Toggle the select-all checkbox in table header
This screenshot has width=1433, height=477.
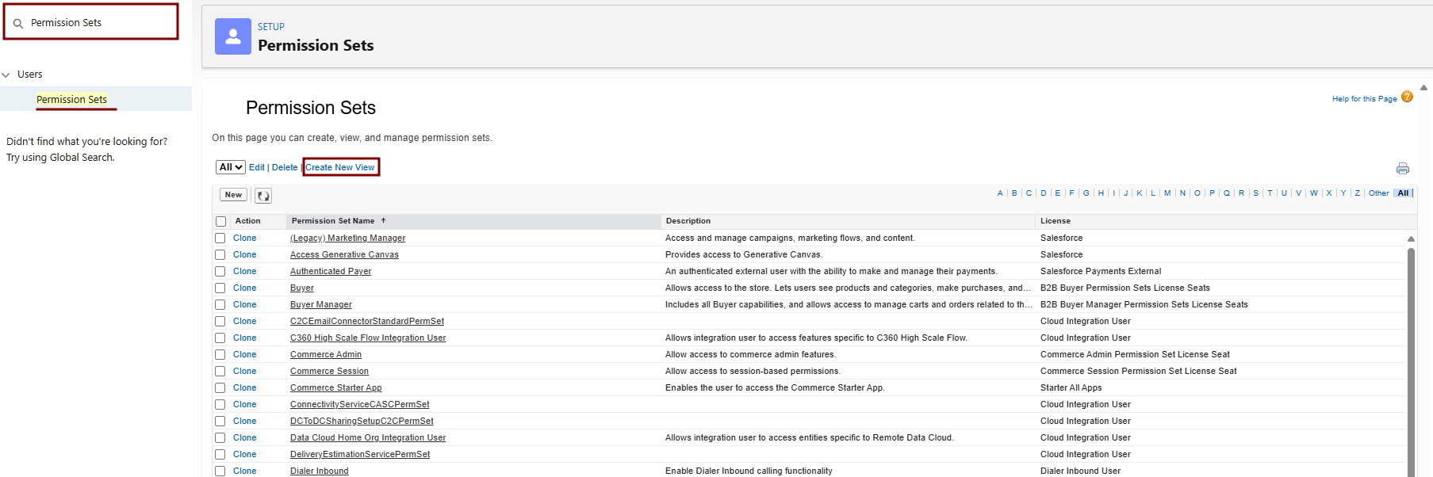click(x=221, y=222)
